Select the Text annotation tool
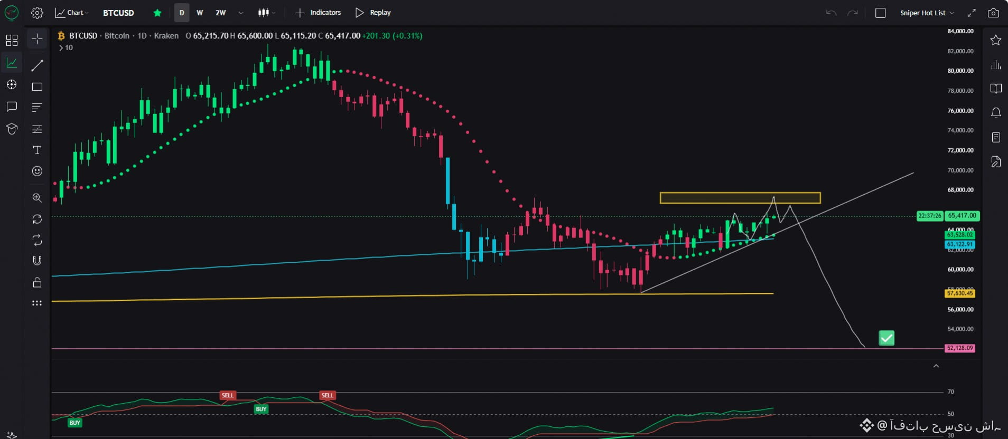Screen dimensions: 1008x439 pos(37,150)
